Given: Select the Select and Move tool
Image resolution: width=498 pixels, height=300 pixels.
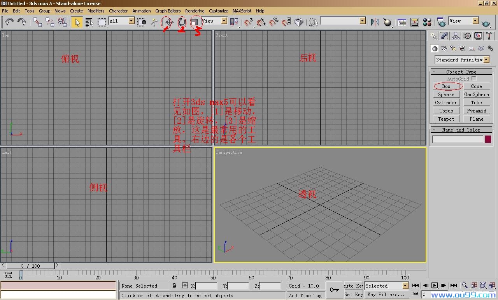Looking at the screenshot, I should (x=169, y=22).
